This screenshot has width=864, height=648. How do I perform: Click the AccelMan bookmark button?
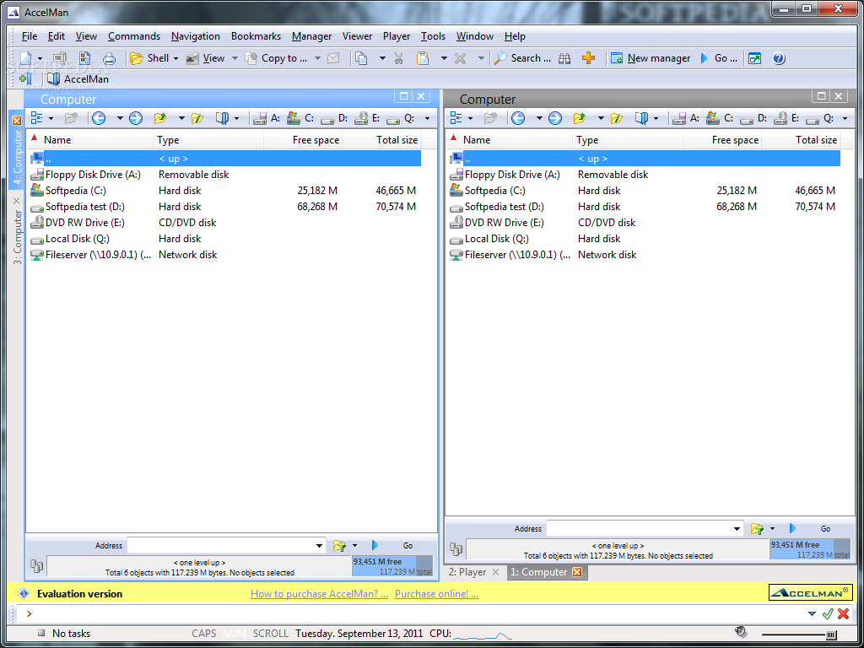[78, 78]
